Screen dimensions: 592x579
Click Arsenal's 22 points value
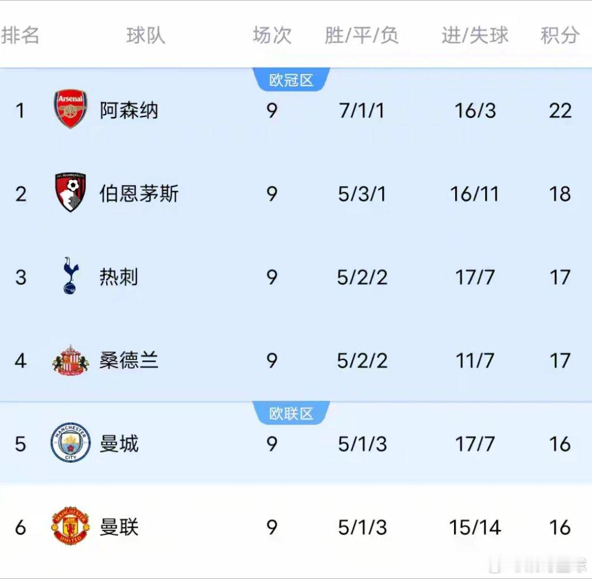point(560,110)
